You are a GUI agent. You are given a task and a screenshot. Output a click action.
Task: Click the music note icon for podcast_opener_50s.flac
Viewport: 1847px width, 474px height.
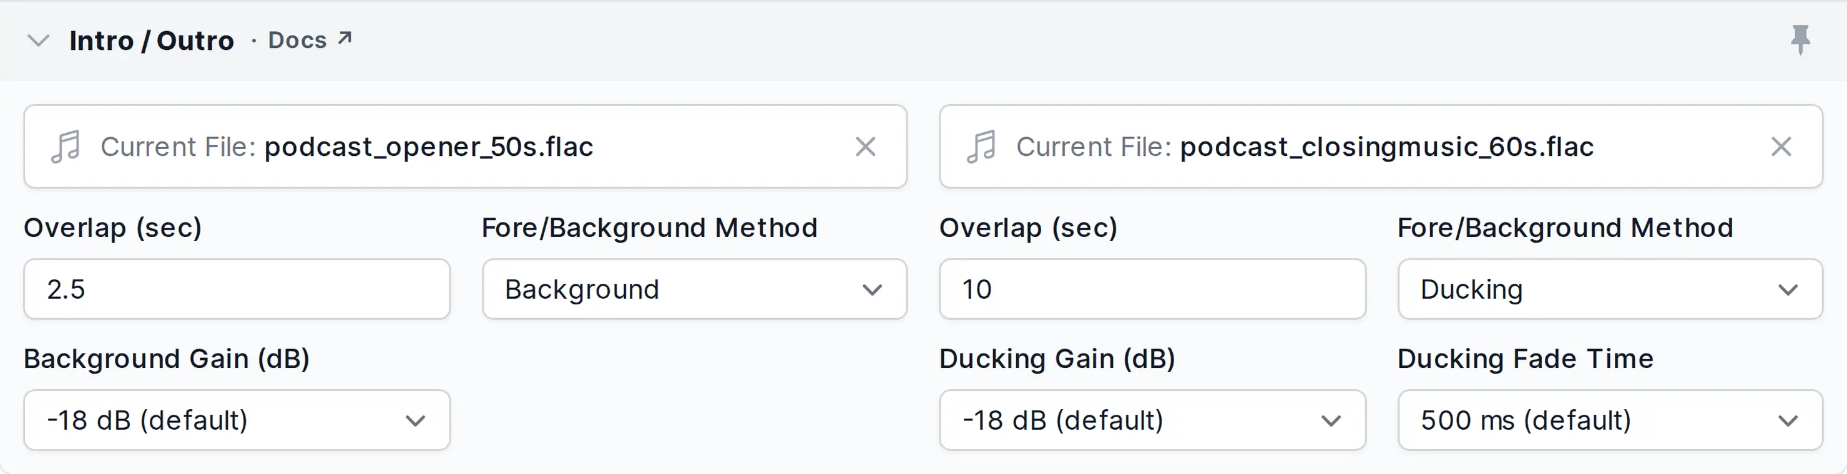[x=66, y=147]
